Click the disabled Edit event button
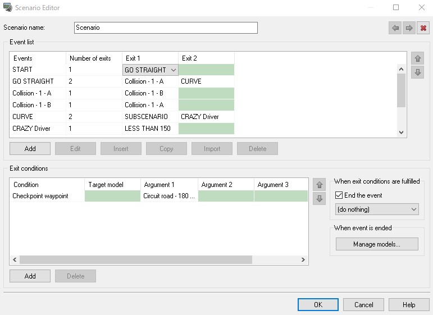Viewport: 433px width, 315px height. tap(75, 149)
